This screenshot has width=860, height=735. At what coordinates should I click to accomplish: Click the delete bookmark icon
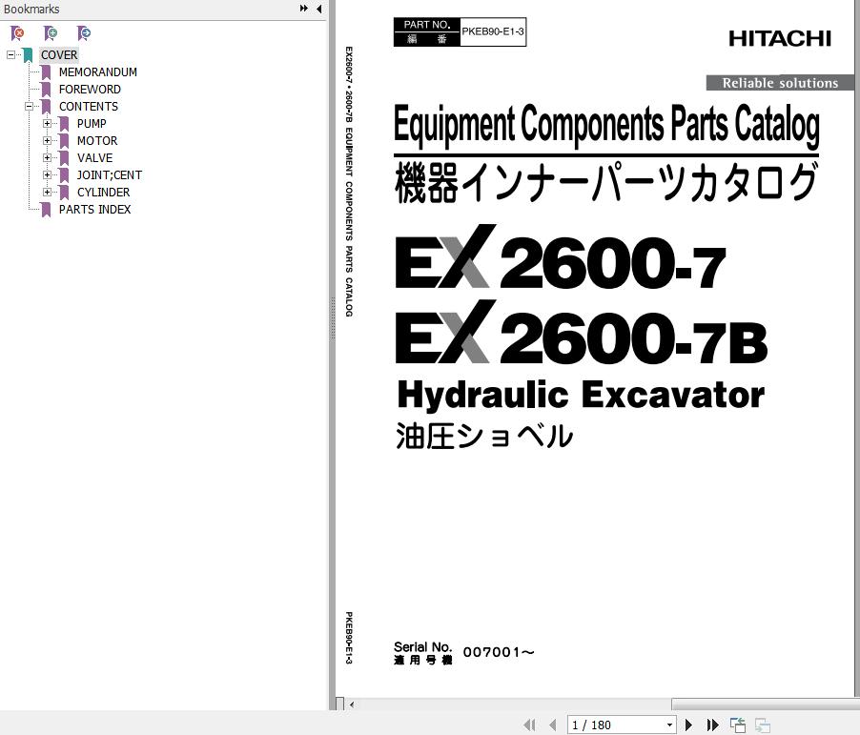point(17,33)
